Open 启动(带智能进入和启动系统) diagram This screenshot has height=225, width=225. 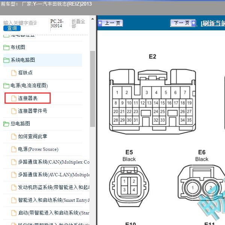click(x=54, y=213)
